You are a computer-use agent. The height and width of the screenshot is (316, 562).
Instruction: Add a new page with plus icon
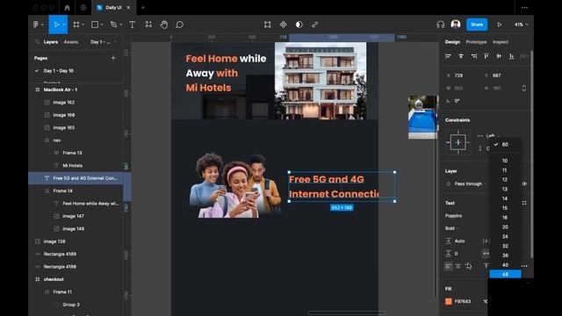pyautogui.click(x=113, y=58)
